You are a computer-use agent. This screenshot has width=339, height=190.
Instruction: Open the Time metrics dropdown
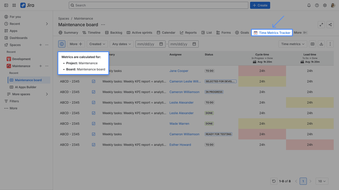coord(293,44)
